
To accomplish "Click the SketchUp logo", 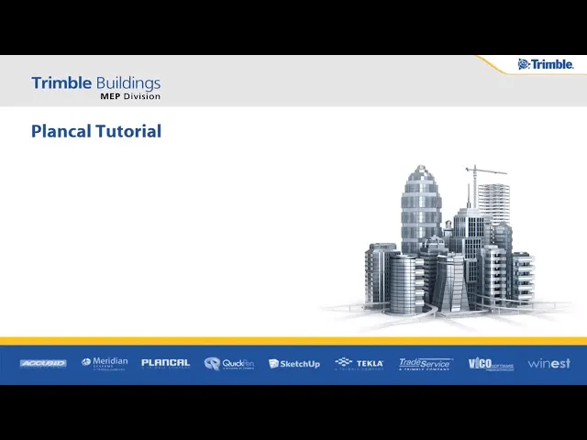I will click(x=294, y=364).
